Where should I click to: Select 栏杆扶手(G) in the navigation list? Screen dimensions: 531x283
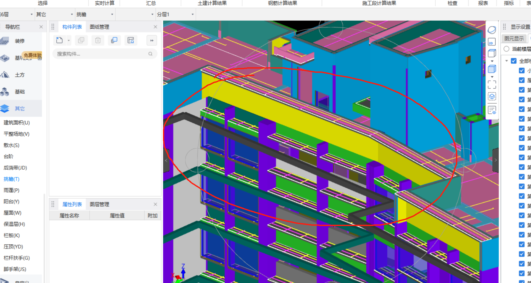(17, 258)
